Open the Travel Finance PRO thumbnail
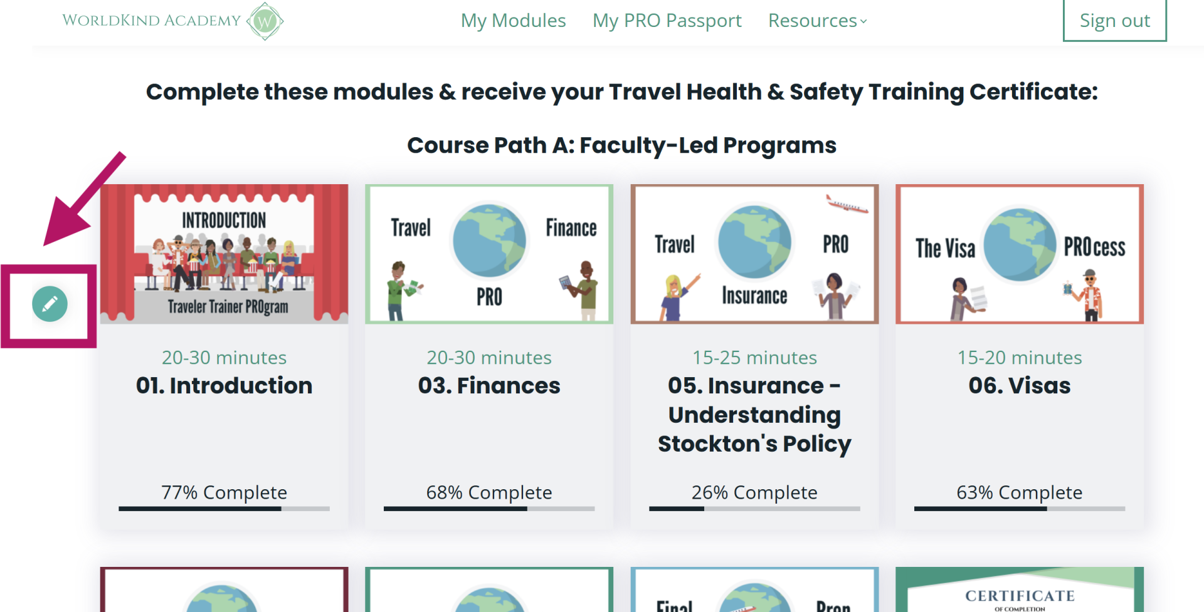The image size is (1204, 612). [489, 254]
